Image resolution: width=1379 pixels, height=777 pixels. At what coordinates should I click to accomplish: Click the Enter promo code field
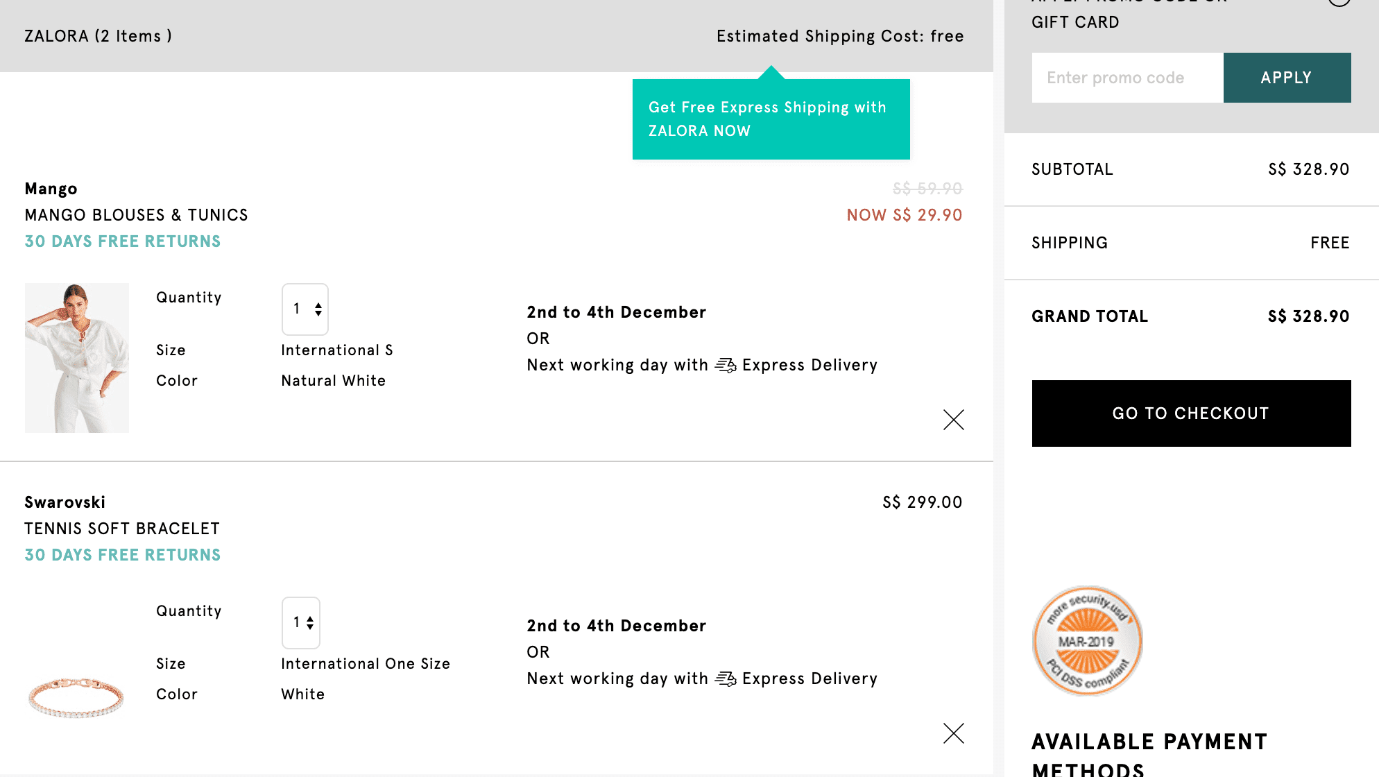1128,78
